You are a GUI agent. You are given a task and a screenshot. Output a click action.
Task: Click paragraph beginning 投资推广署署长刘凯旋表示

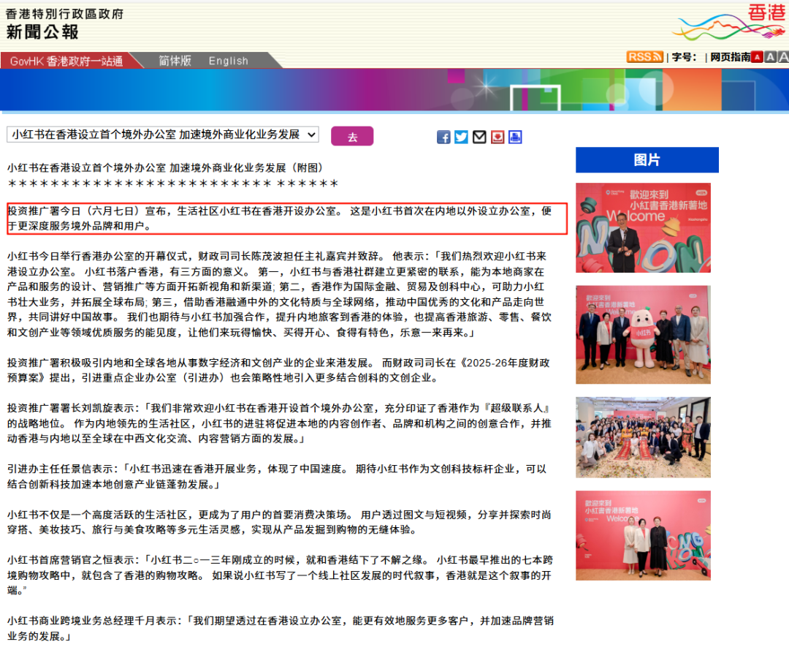tap(279, 423)
